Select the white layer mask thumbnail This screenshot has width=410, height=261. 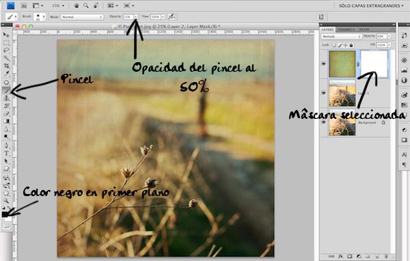(374, 64)
